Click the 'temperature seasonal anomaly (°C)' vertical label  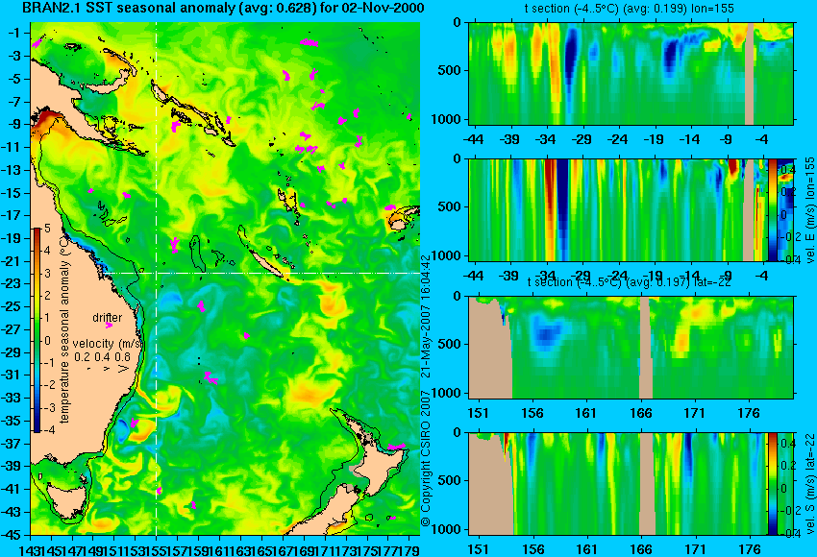64,329
